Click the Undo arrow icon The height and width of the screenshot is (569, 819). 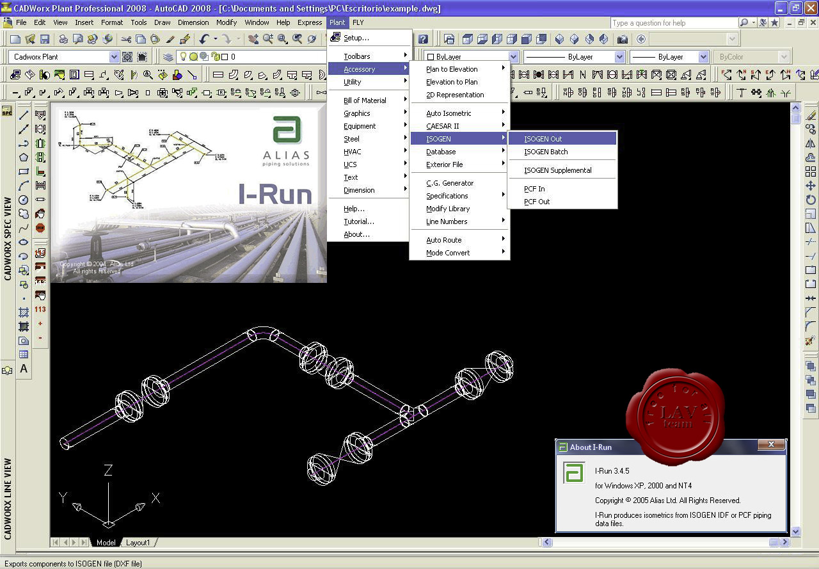click(x=203, y=39)
